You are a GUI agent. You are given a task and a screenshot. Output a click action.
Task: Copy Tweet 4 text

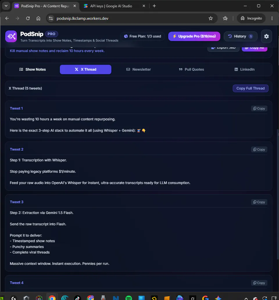pyautogui.click(x=259, y=283)
